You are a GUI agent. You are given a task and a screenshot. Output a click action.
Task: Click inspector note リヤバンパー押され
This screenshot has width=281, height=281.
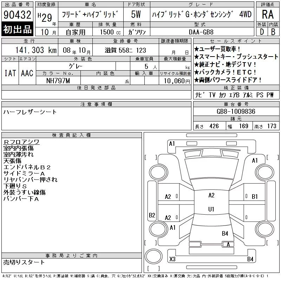pyautogui.click(x=30, y=180)
